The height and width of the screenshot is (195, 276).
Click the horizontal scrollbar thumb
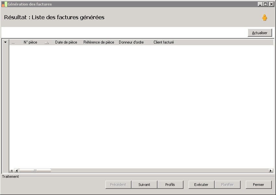pyautogui.click(x=35, y=171)
